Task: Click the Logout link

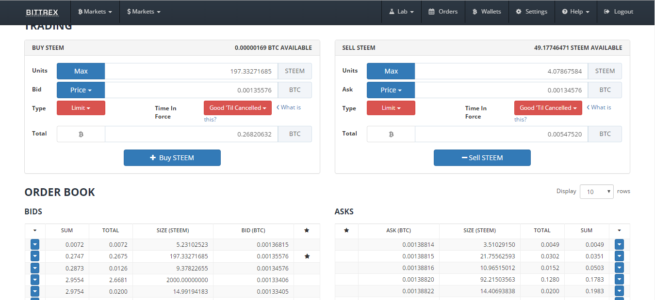Action: 619,12
